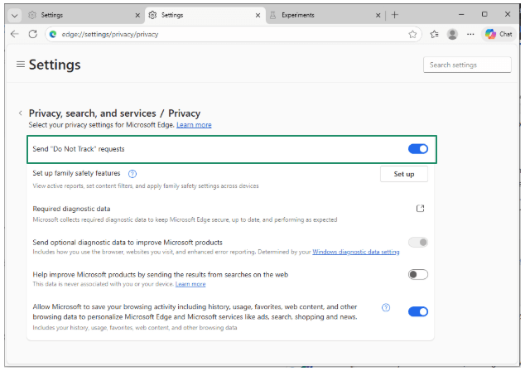Viewport: 525px width, 371px height.
Task: Open the Settings hamburger menu icon
Action: 21,65
